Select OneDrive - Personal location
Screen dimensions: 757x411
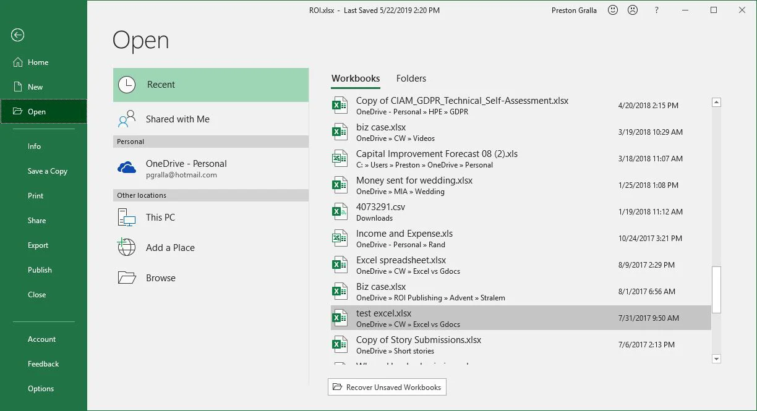coord(211,168)
